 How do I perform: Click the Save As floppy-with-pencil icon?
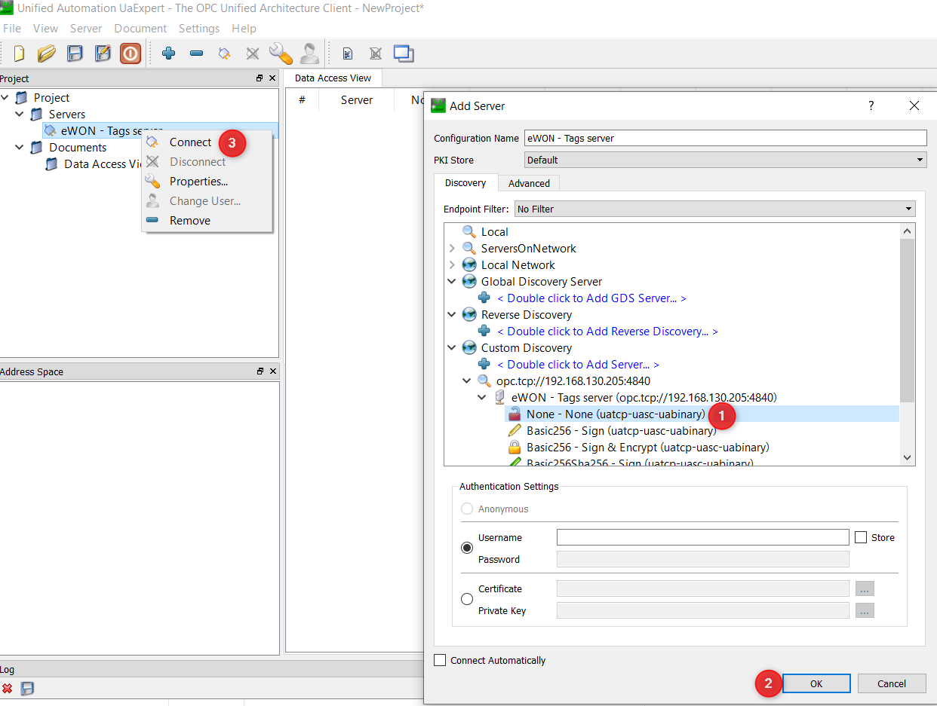coord(103,53)
